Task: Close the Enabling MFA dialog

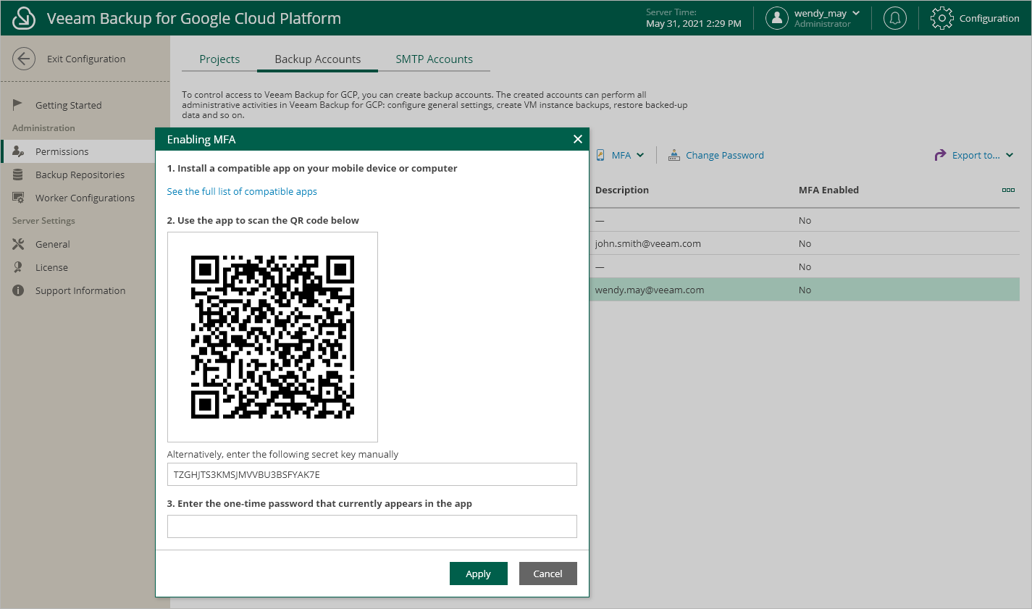Action: tap(578, 139)
